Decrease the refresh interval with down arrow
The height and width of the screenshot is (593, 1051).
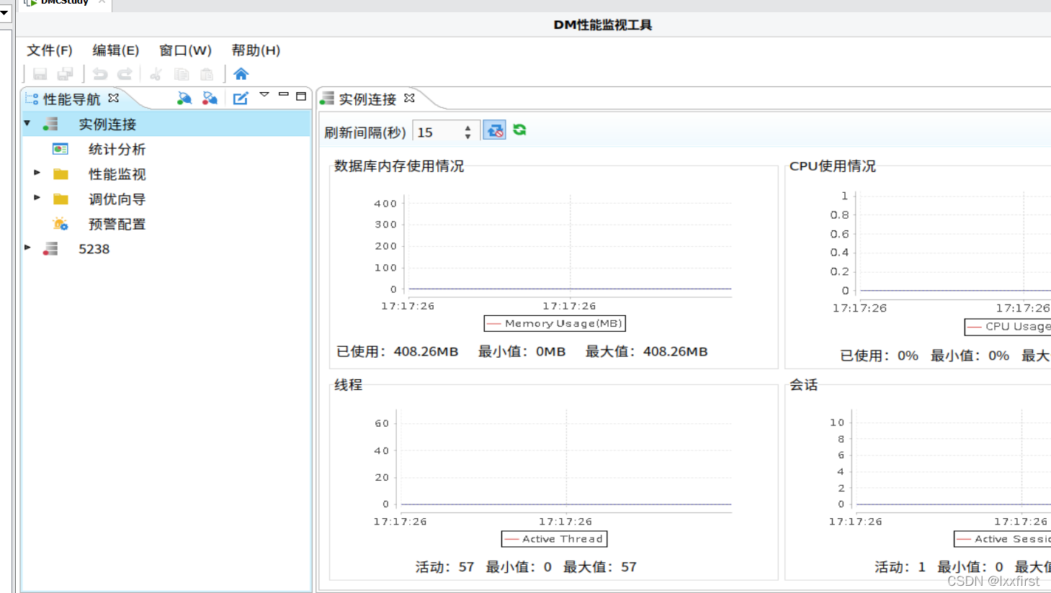point(468,137)
